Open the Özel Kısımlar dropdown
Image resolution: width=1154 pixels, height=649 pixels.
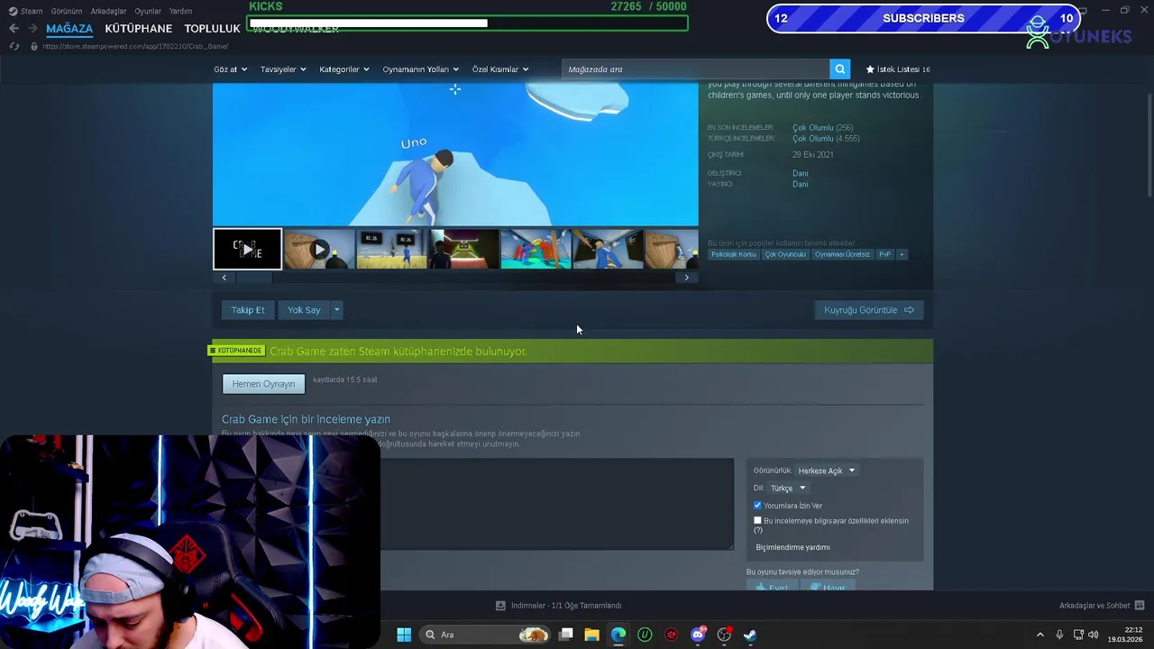pos(500,69)
